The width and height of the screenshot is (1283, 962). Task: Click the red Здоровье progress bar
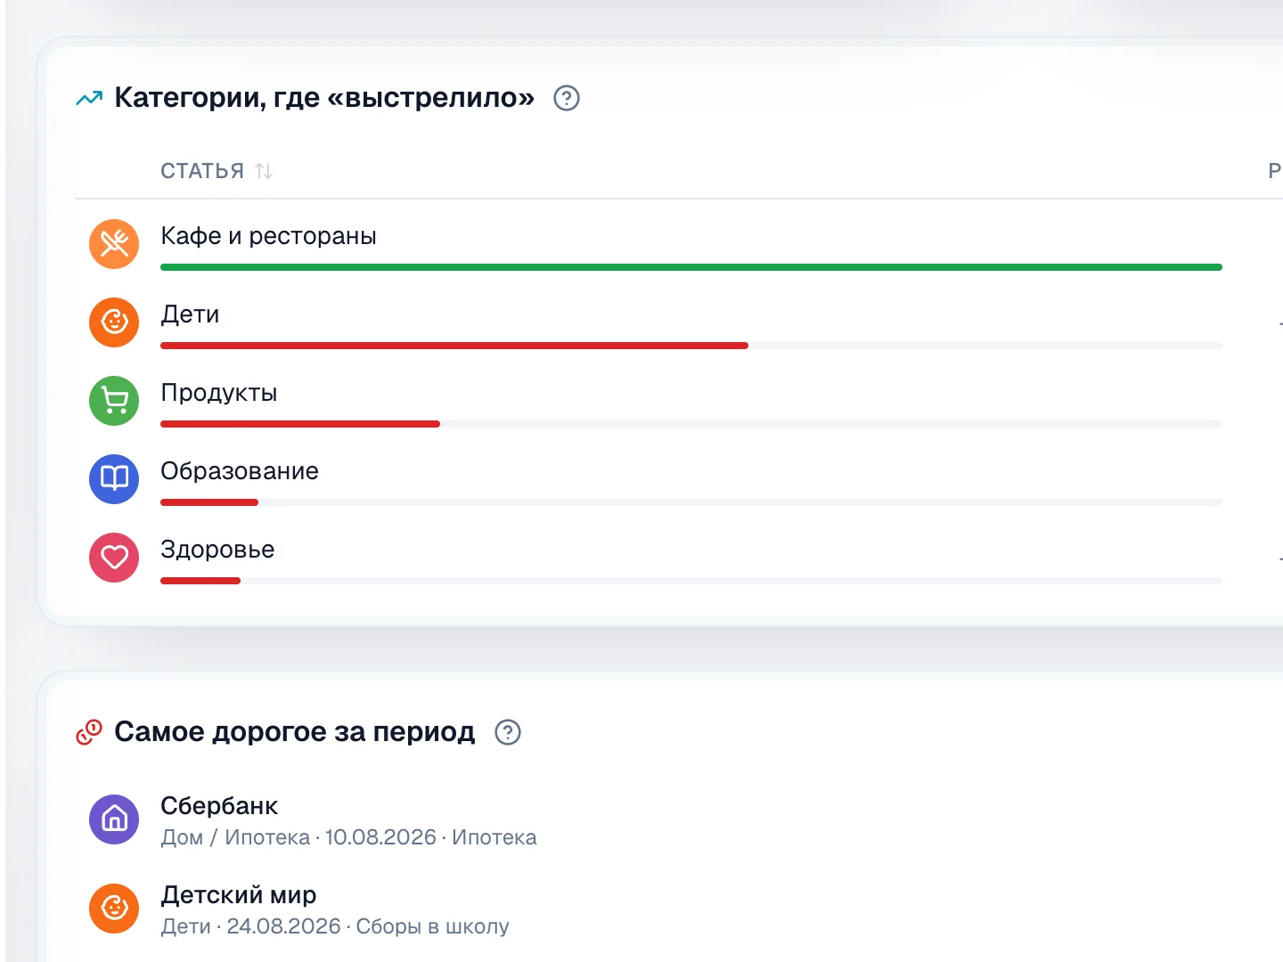coord(200,581)
